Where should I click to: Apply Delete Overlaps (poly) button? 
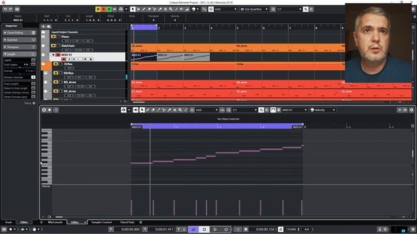pyautogui.click(x=33, y=97)
